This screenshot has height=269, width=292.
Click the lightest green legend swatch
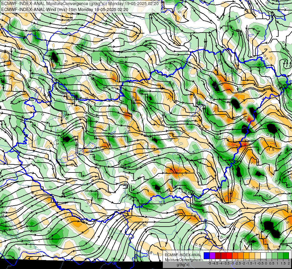point(269,256)
